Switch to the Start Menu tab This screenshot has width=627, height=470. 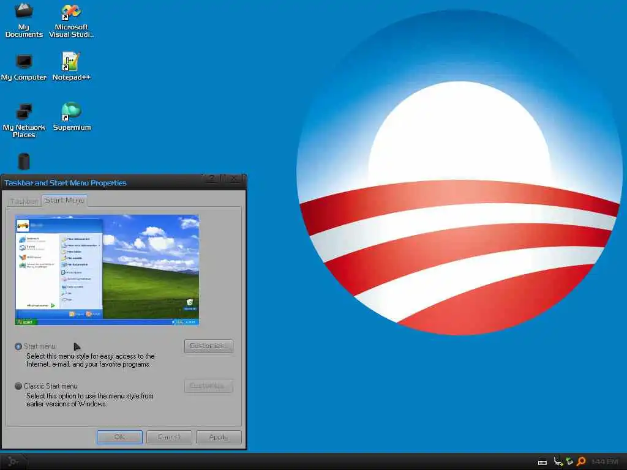64,200
